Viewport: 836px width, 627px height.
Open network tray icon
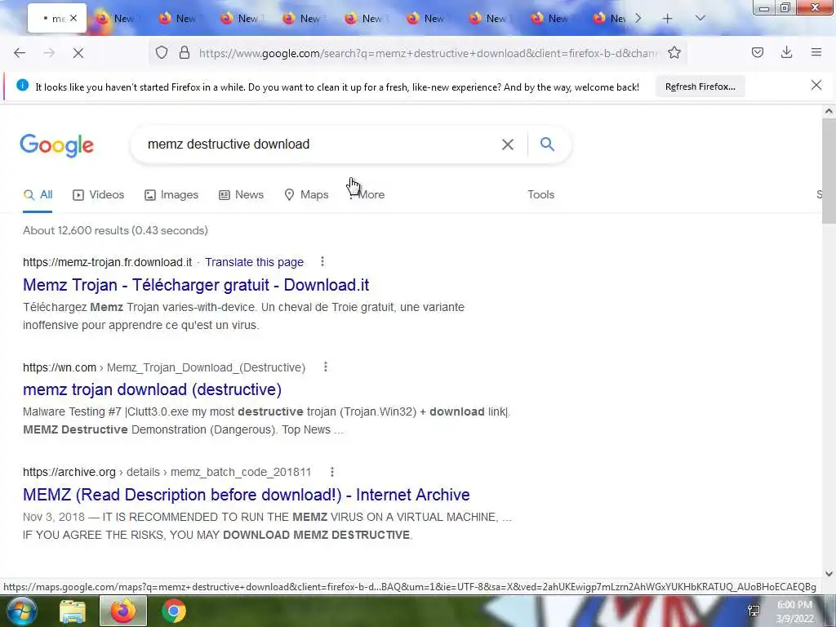click(x=754, y=611)
